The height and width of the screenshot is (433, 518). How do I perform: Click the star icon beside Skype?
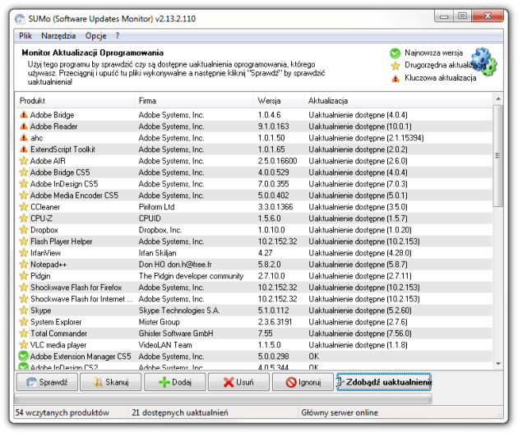click(24, 311)
